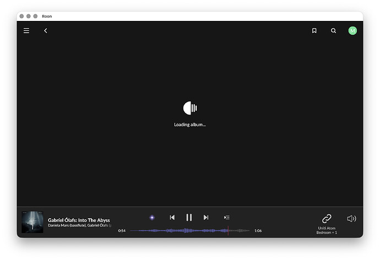Click the Roon loading logo
Screen dimensions: 380x260
(x=190, y=108)
